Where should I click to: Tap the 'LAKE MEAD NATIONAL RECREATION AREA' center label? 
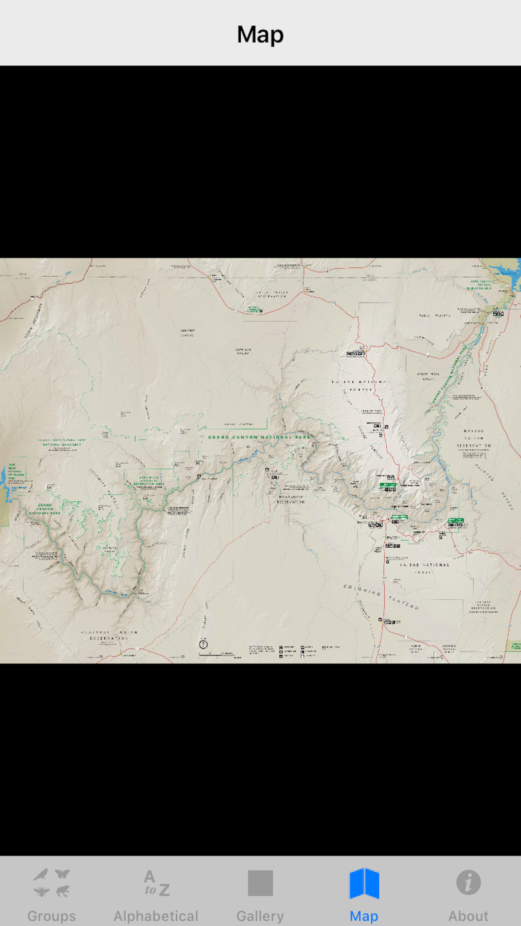(x=149, y=481)
